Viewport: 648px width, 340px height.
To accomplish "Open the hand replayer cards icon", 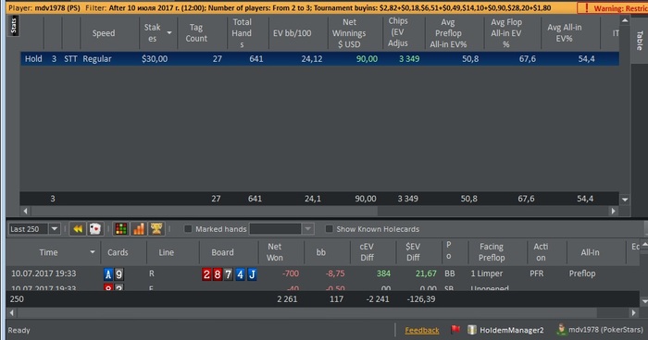I will point(95,229).
